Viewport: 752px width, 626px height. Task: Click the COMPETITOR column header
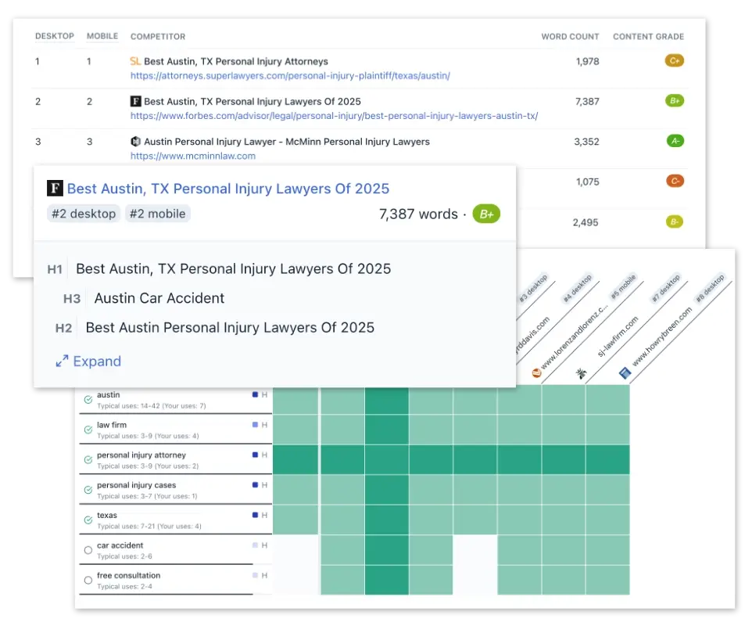point(158,37)
